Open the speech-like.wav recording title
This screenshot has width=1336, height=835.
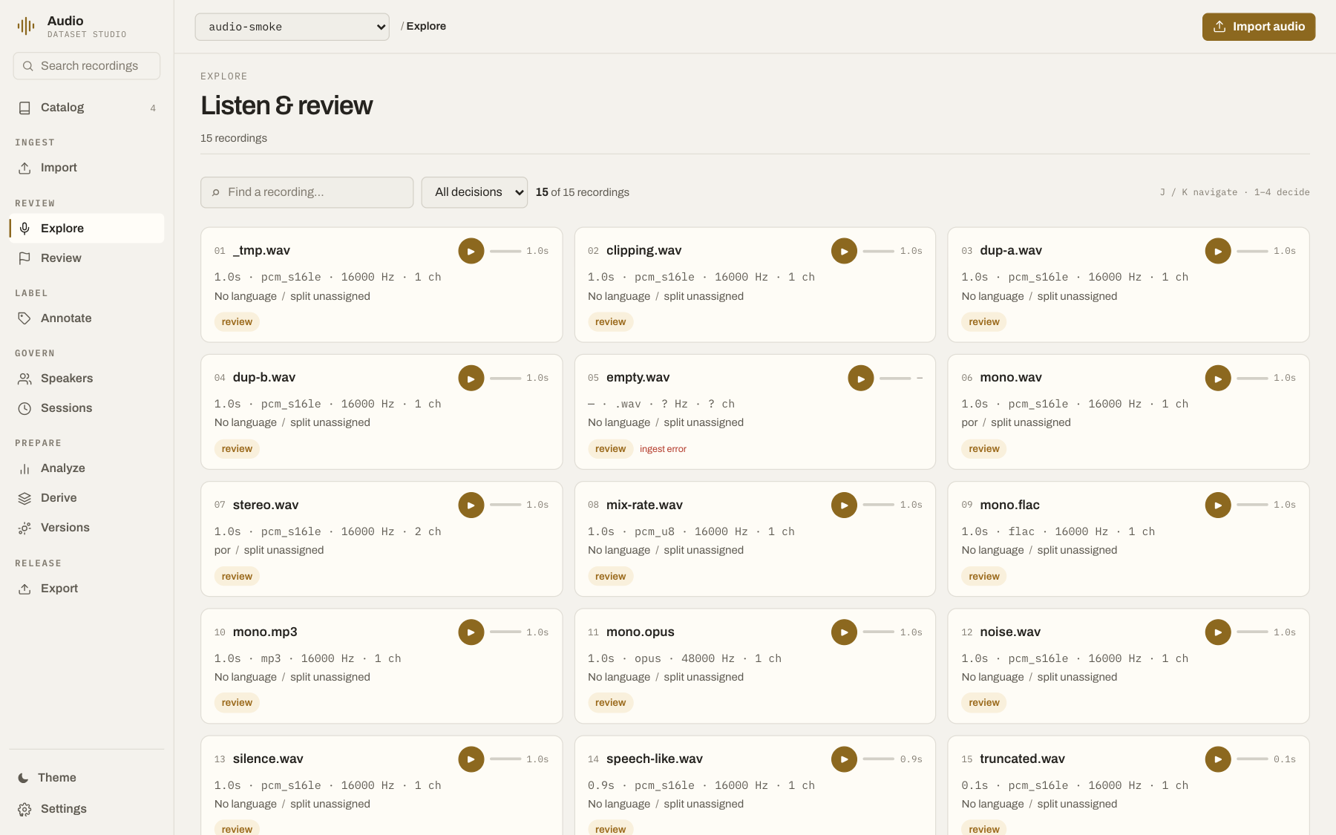[655, 759]
